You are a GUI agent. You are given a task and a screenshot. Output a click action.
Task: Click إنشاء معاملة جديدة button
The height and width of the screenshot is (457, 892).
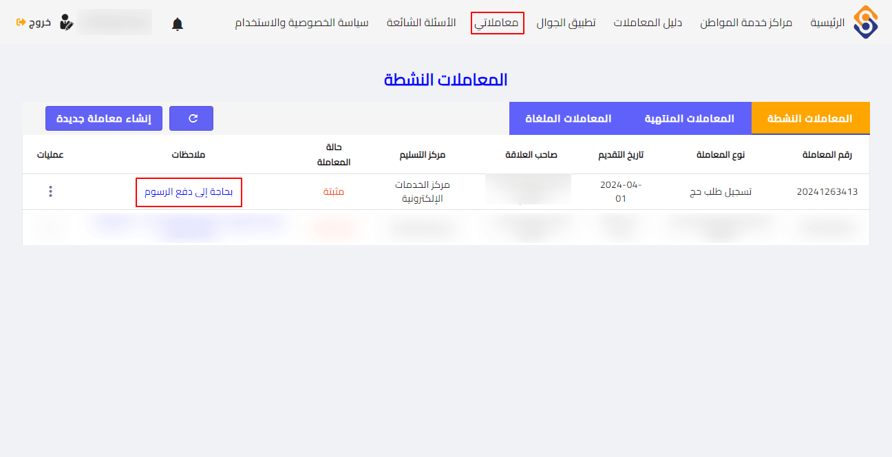click(x=104, y=118)
